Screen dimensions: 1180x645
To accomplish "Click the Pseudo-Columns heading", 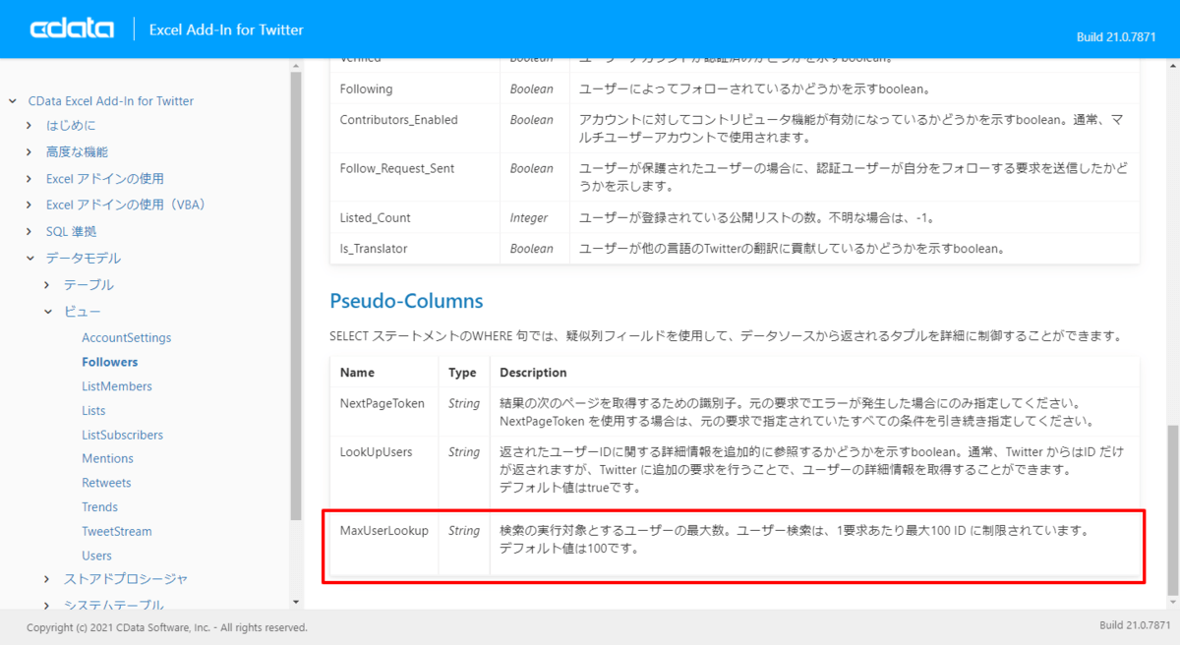I will click(x=406, y=300).
